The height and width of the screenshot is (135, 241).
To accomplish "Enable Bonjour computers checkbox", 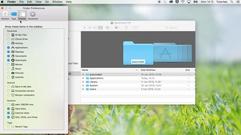I will click(x=8, y=95).
